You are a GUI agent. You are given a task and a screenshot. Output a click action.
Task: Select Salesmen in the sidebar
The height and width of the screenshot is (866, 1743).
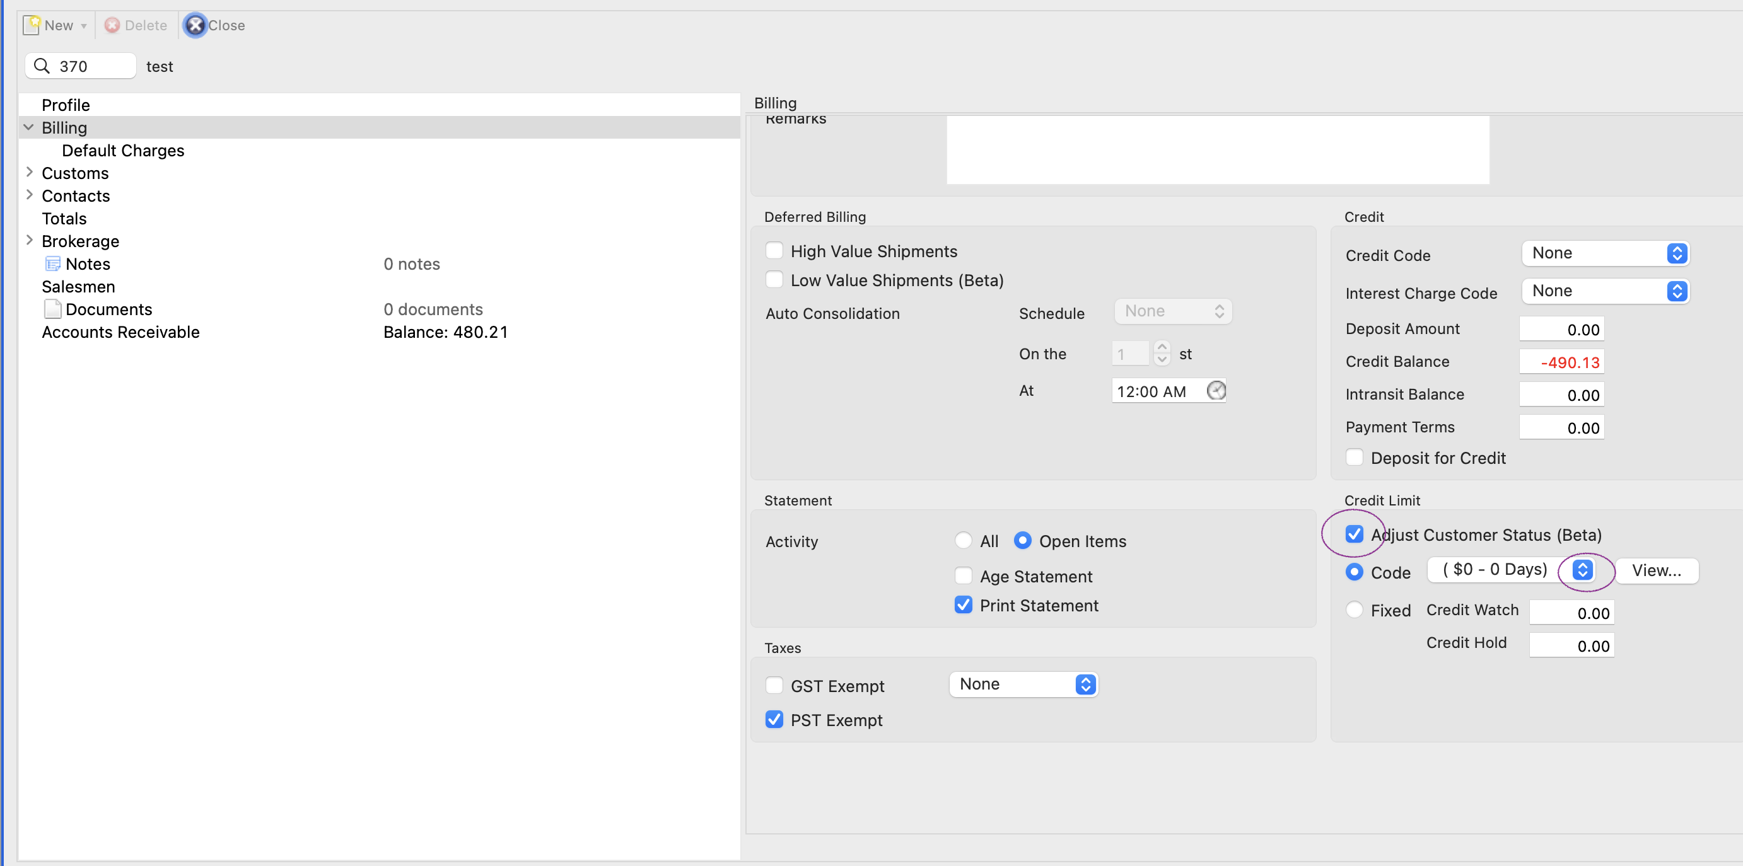click(78, 287)
